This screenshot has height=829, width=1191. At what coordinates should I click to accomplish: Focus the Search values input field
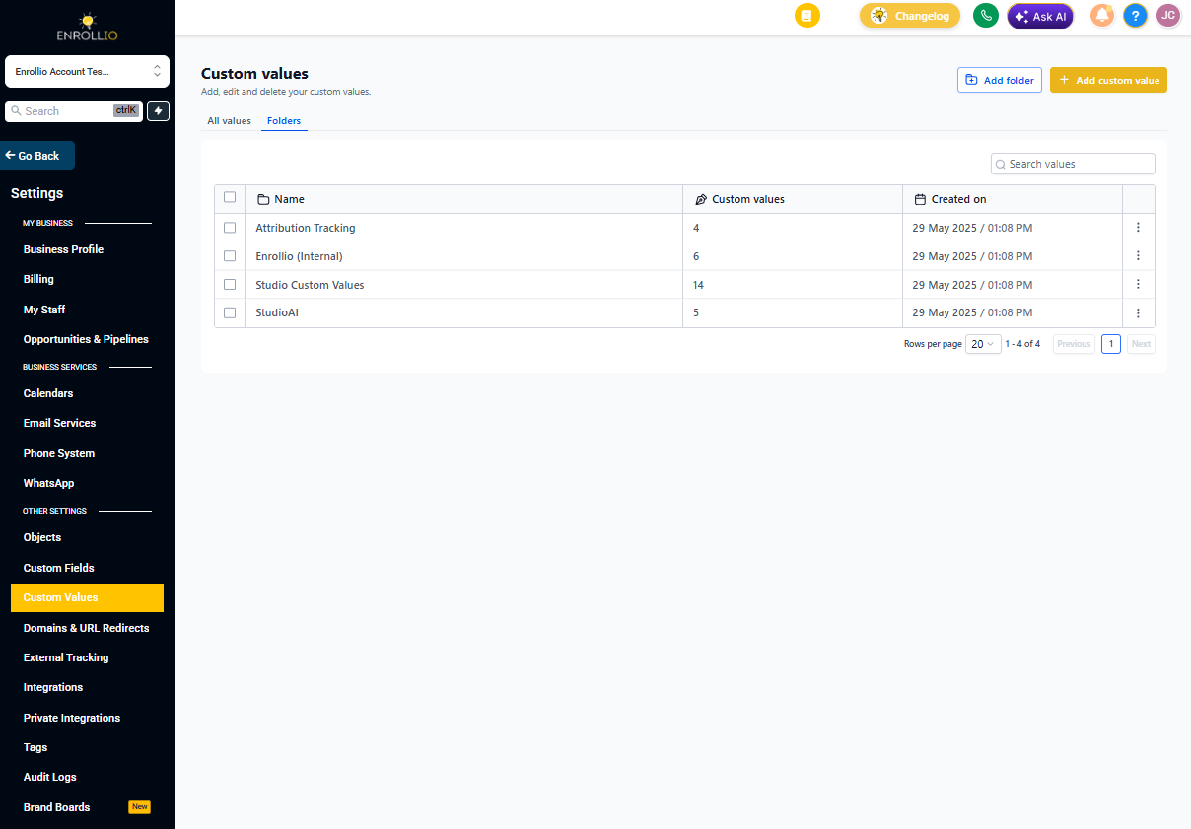(x=1073, y=164)
